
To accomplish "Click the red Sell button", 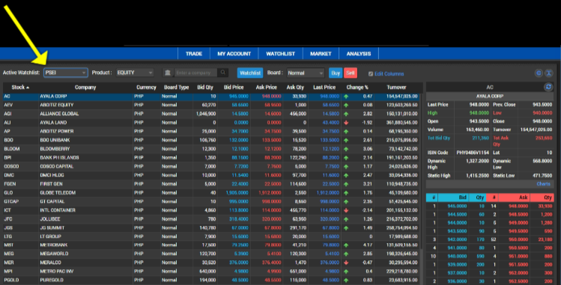I will 351,73.
